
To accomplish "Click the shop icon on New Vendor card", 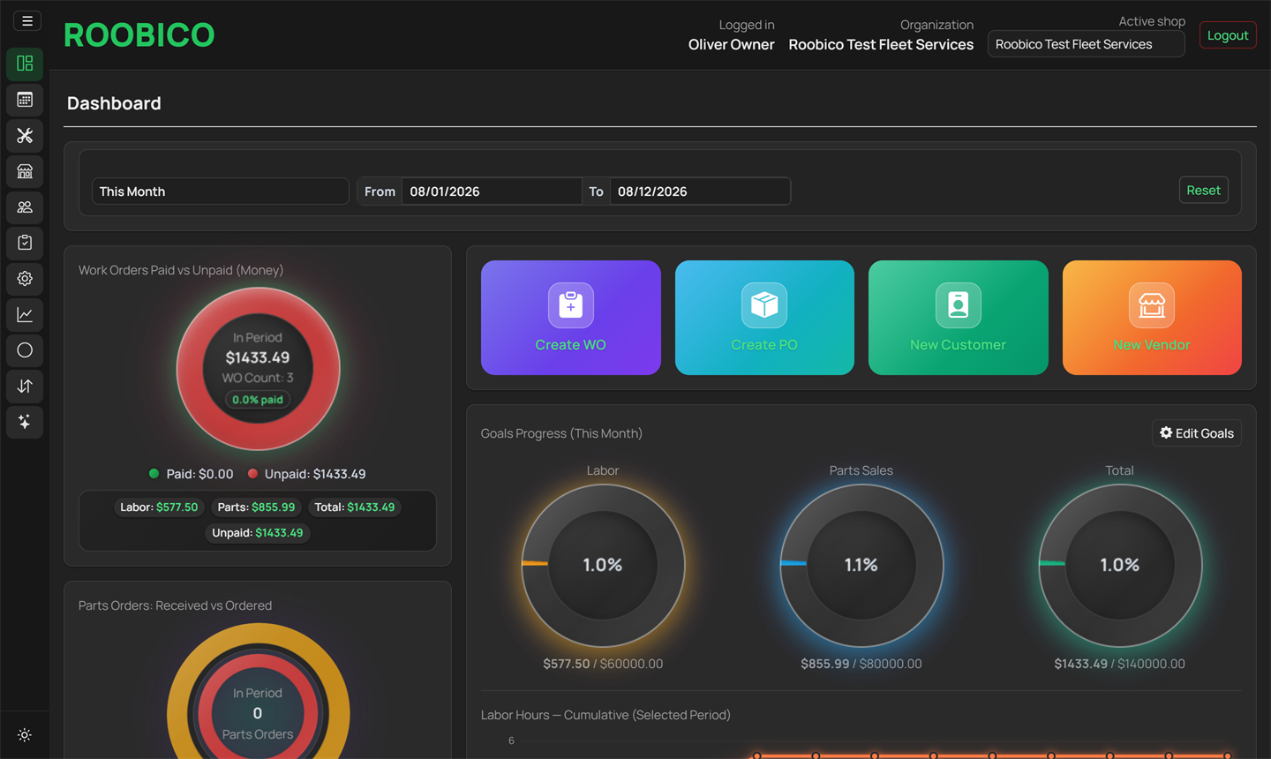I will point(1152,305).
